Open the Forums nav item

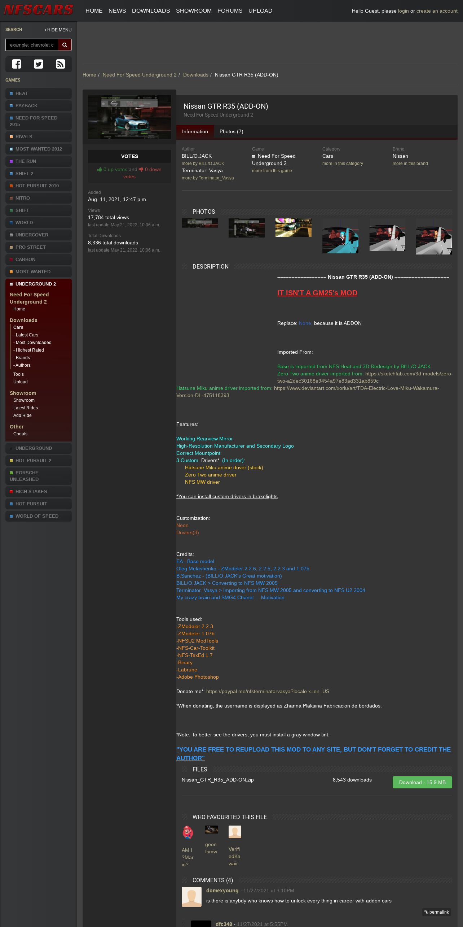[230, 11]
